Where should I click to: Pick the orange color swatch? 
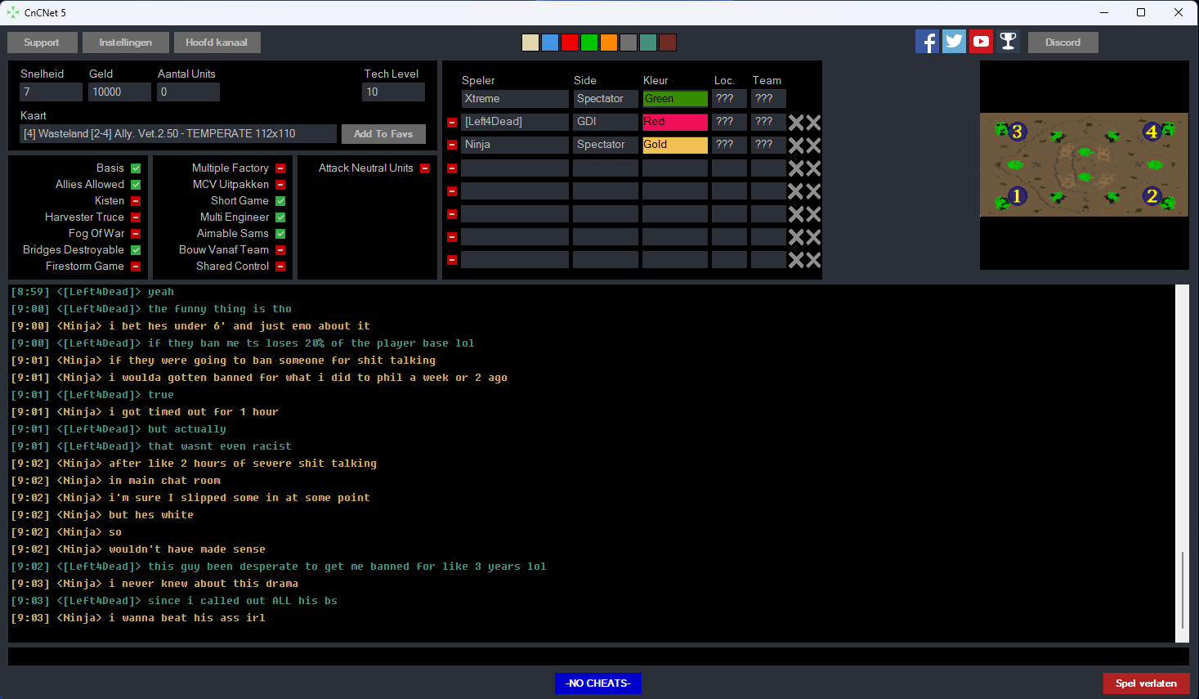(609, 43)
